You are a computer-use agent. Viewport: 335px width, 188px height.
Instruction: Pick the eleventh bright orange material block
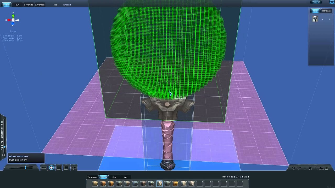point(176,184)
